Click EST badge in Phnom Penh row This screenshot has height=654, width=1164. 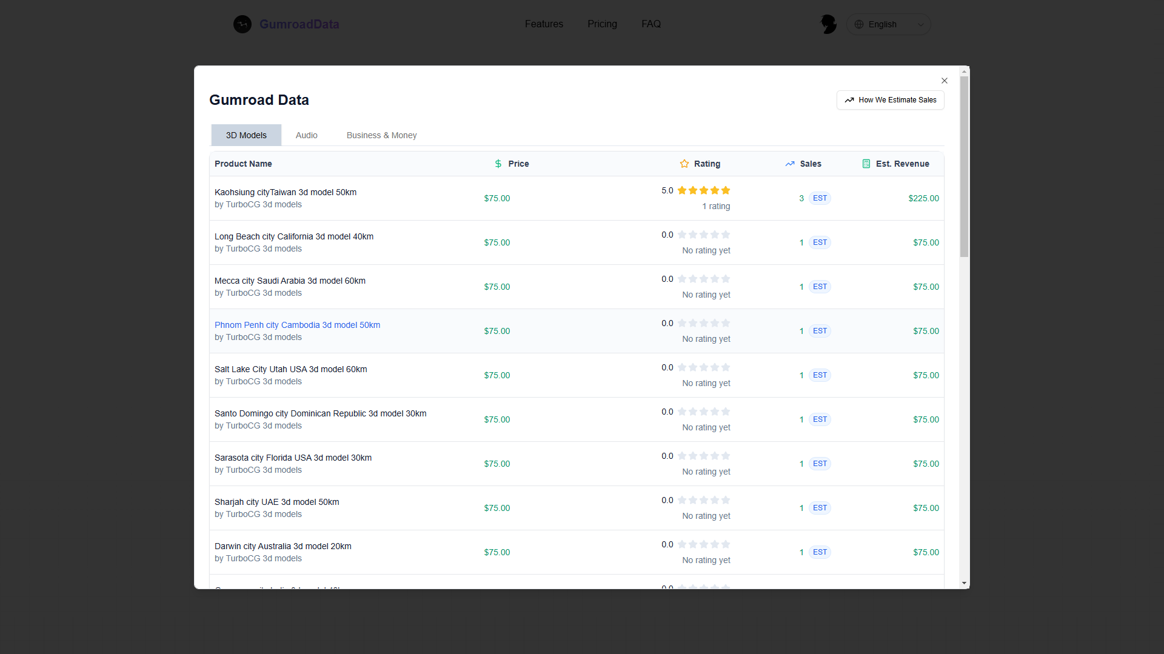[x=820, y=331]
